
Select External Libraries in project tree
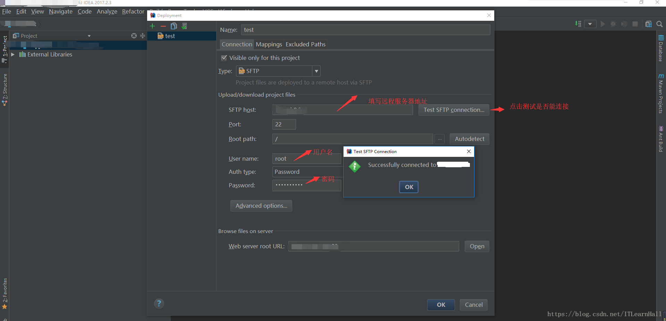50,54
